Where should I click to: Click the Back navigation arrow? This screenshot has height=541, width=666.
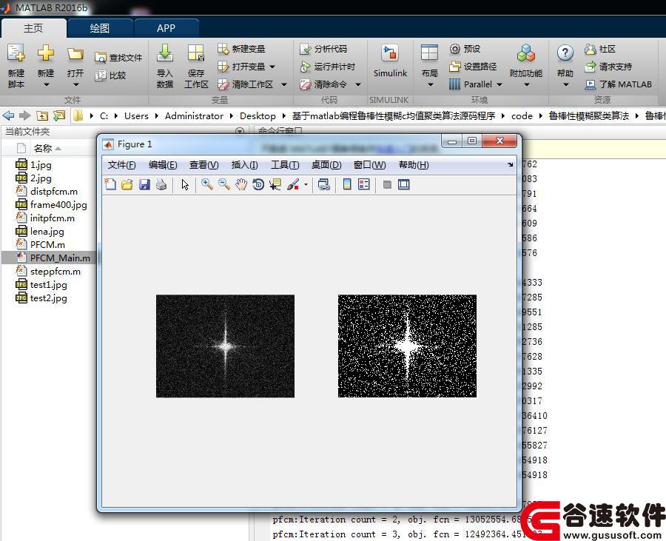(x=8, y=115)
